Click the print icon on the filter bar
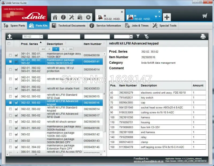214x166 pixels. coord(202,36)
